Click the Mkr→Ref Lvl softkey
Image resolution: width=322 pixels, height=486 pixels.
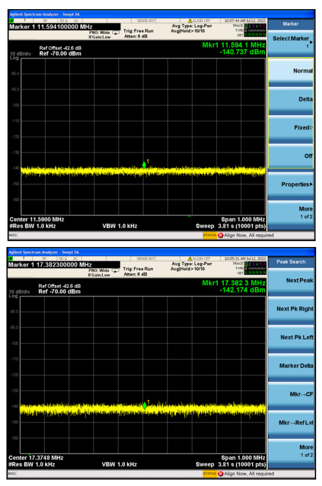click(x=291, y=423)
